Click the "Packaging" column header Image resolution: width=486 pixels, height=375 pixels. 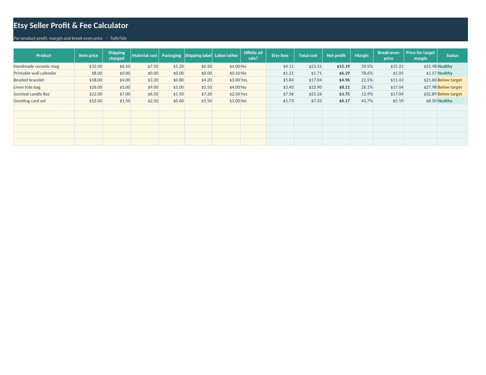click(171, 55)
